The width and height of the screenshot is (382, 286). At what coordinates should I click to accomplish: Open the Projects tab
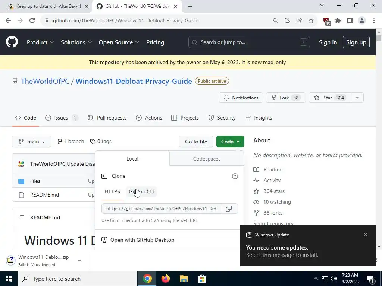pyautogui.click(x=185, y=118)
